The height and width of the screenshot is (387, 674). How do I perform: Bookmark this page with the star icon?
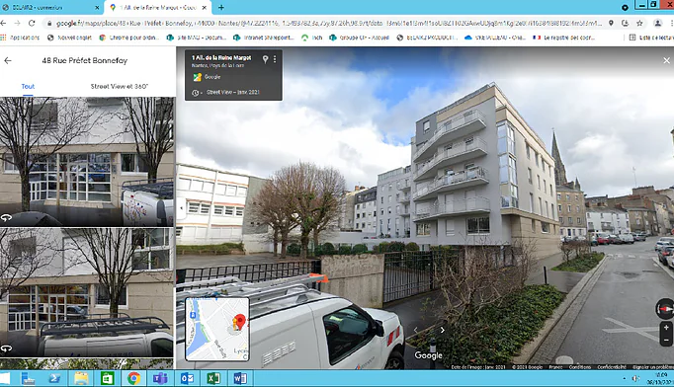(x=639, y=23)
